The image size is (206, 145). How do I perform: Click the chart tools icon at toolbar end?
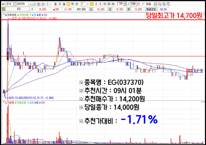168,4
